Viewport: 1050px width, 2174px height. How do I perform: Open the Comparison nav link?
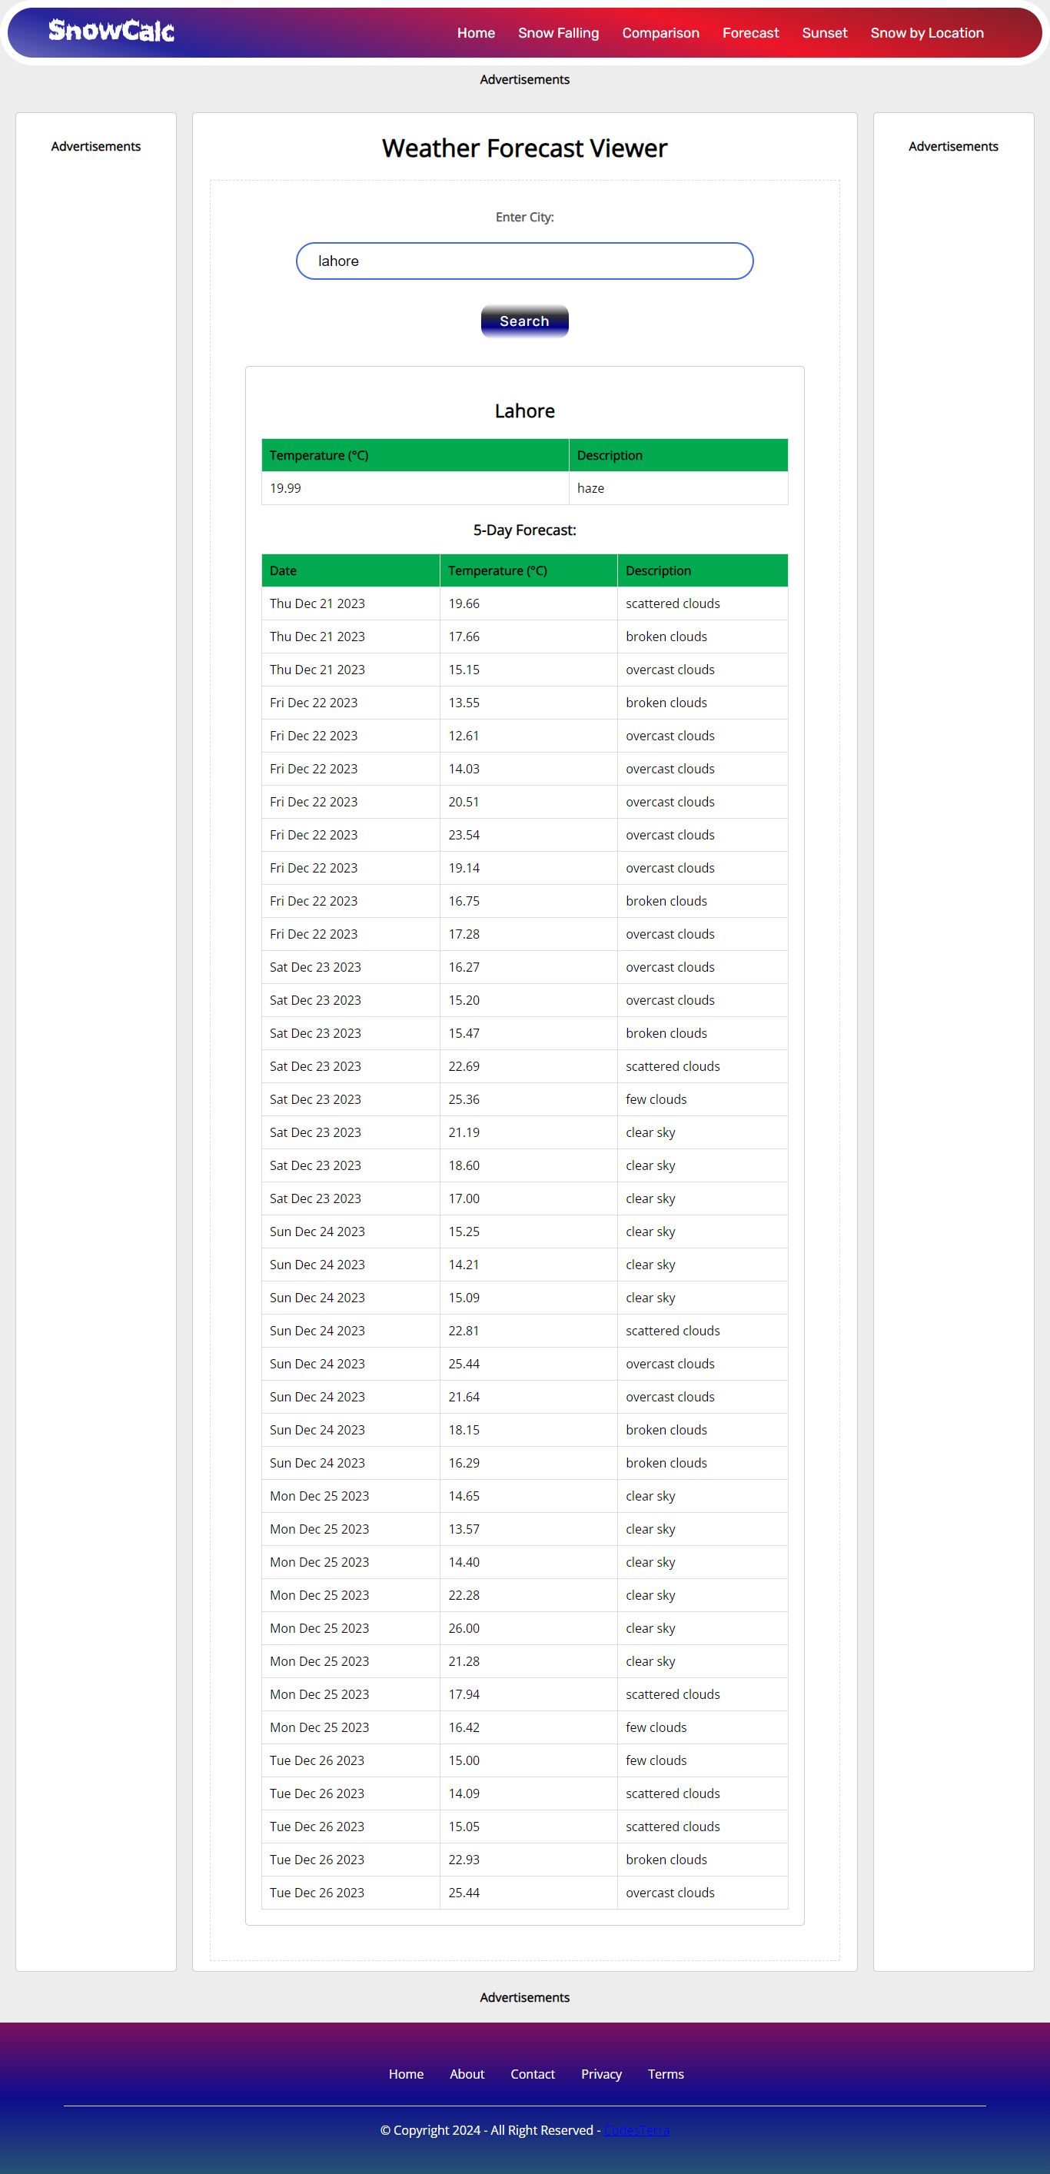coord(660,33)
